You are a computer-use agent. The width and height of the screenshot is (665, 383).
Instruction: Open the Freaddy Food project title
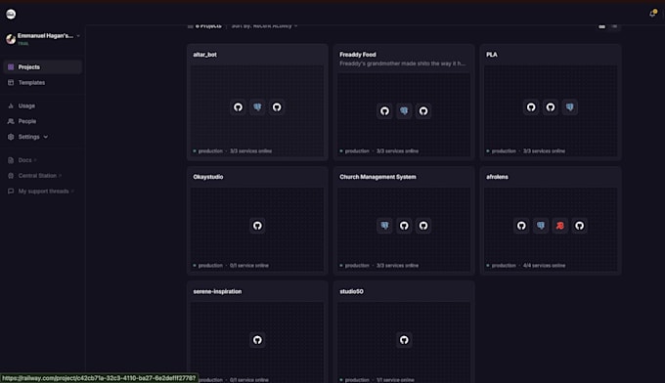358,55
